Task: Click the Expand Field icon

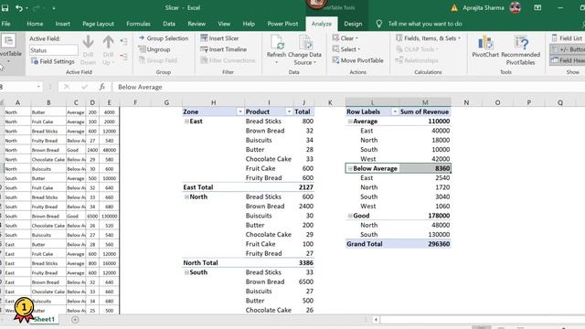Action: [124, 41]
